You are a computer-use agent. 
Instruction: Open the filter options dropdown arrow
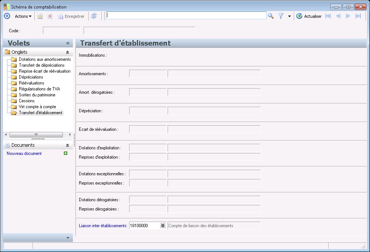click(x=289, y=16)
